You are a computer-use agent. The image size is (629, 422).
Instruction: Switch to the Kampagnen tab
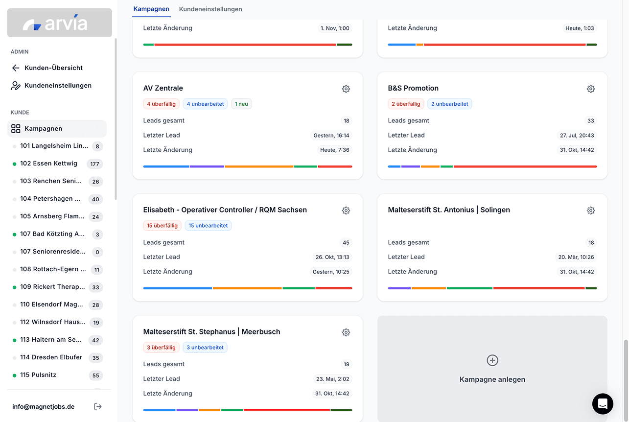pos(151,9)
